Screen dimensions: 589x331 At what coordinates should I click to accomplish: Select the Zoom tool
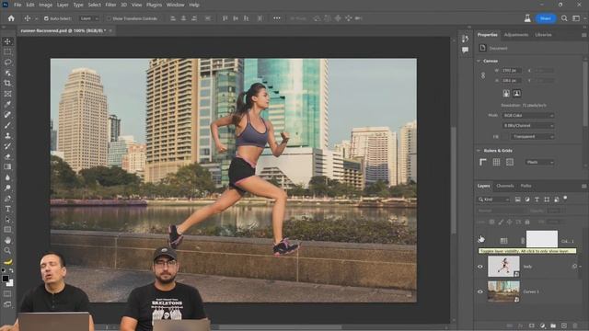pos(7,250)
